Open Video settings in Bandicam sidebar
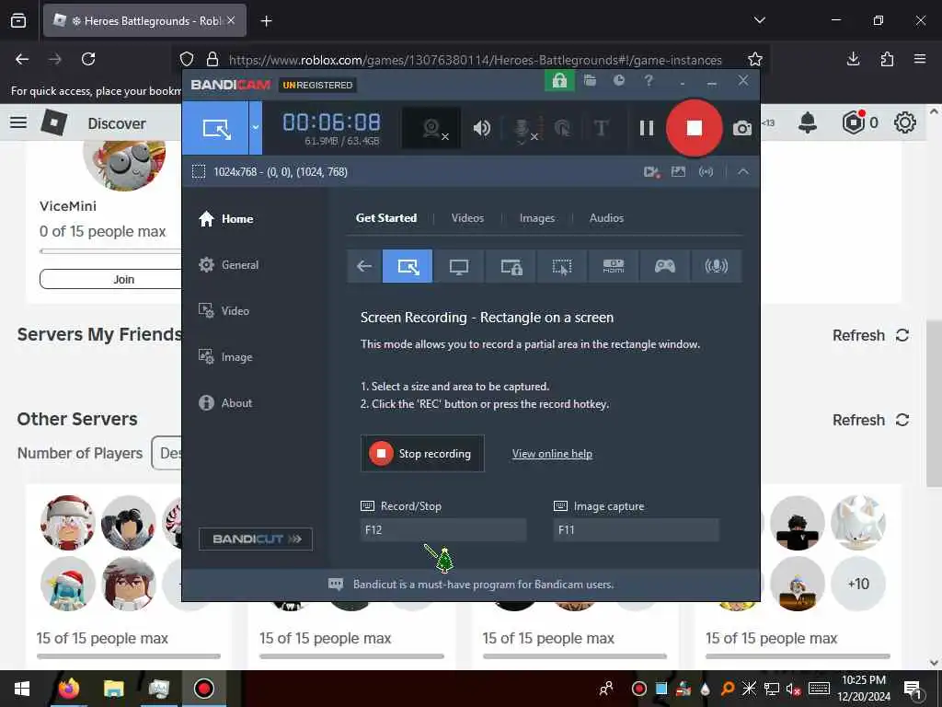 (224, 311)
